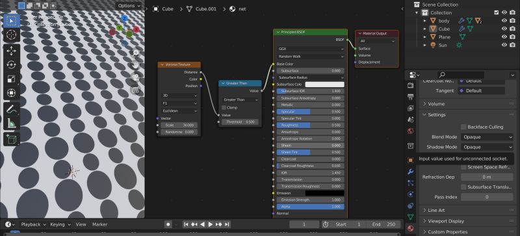Select the Select Box tool in viewport toolbar

pyautogui.click(x=12, y=21)
